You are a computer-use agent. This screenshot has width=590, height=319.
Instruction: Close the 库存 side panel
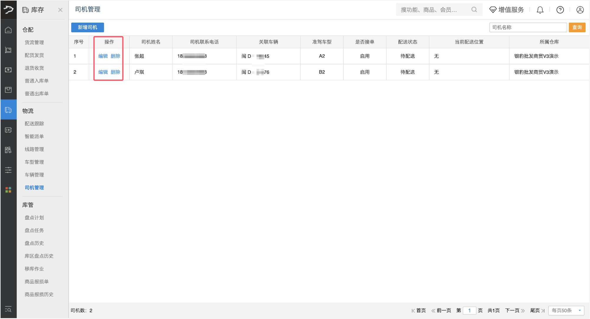point(60,10)
